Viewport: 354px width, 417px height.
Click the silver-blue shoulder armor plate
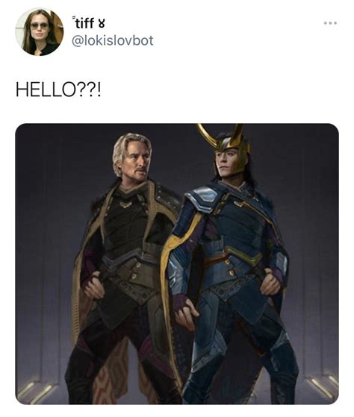[x=202, y=199]
